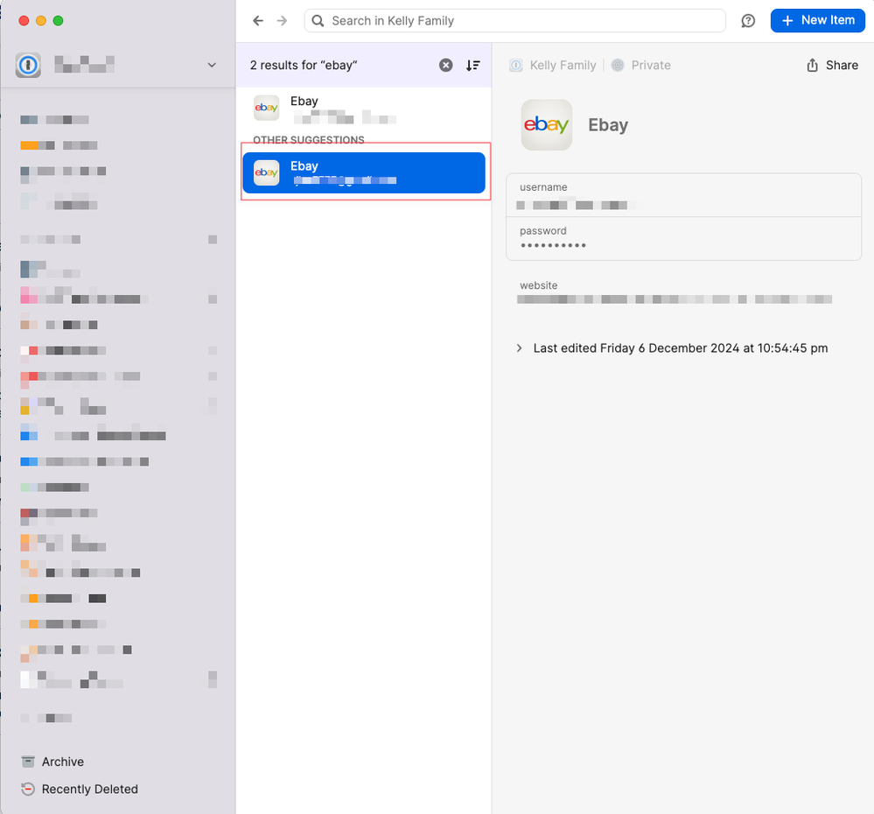Click the Recently Deleted icon

pyautogui.click(x=28, y=789)
